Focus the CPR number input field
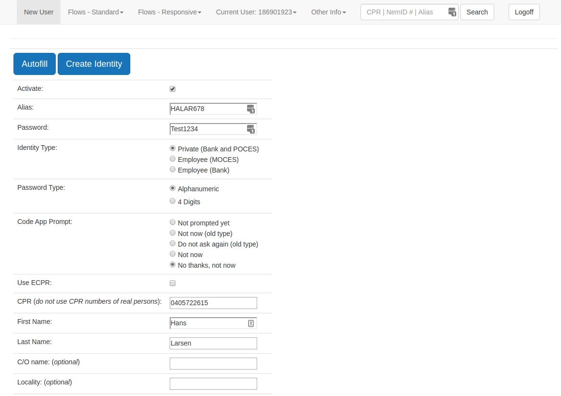 (x=213, y=303)
